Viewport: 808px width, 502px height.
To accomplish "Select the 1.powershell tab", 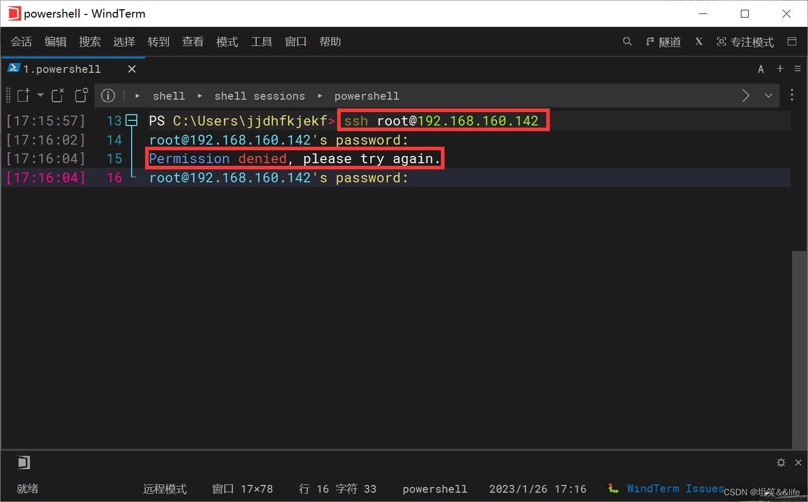I will point(62,69).
